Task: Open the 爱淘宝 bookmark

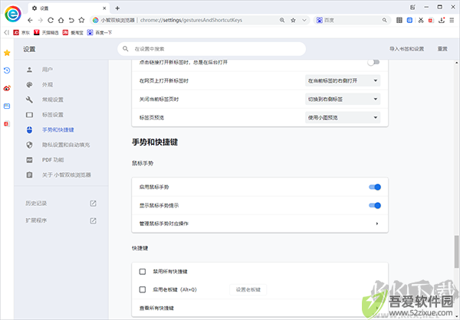Action: tap(73, 32)
